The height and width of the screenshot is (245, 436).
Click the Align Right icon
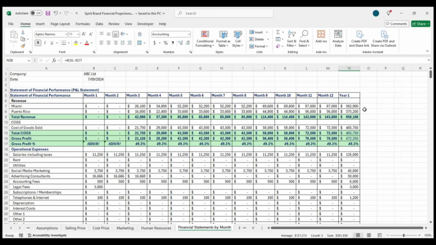[x=116, y=43]
